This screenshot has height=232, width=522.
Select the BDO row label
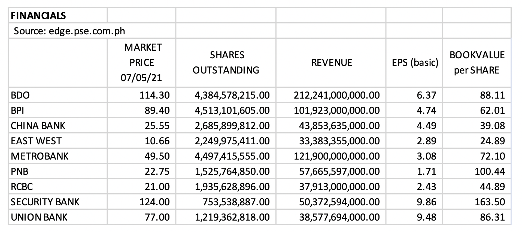click(x=58, y=95)
